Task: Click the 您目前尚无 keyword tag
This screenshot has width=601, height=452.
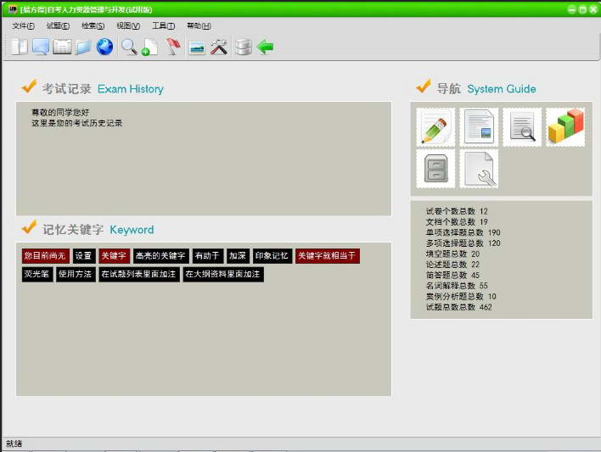Action: pos(45,256)
